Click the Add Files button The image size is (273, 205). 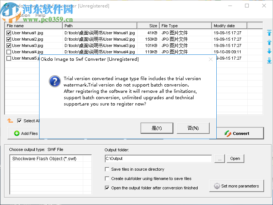23,133
